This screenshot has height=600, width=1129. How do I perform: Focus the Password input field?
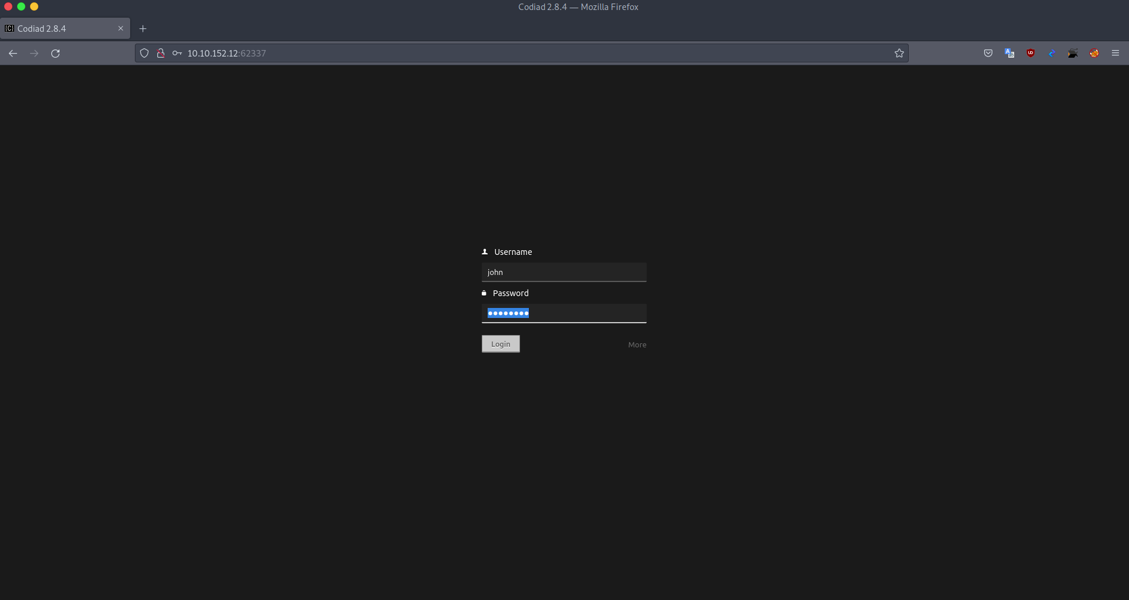pyautogui.click(x=564, y=313)
